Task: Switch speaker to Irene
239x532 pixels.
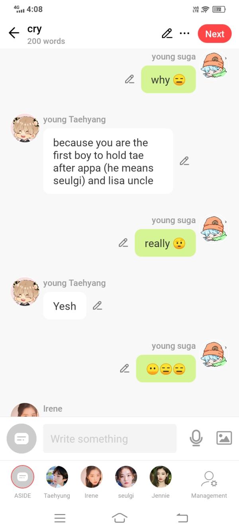Action: point(91,482)
